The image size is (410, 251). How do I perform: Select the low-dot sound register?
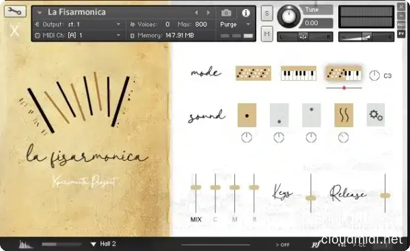pyautogui.click(x=279, y=115)
